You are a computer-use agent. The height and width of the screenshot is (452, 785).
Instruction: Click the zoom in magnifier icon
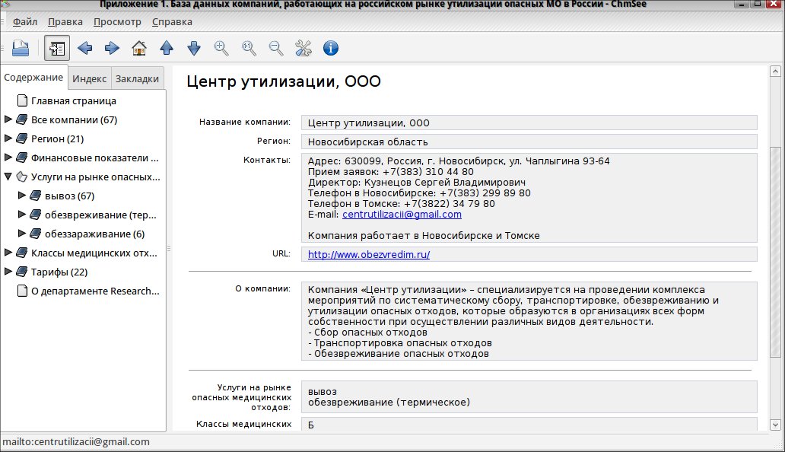(221, 48)
